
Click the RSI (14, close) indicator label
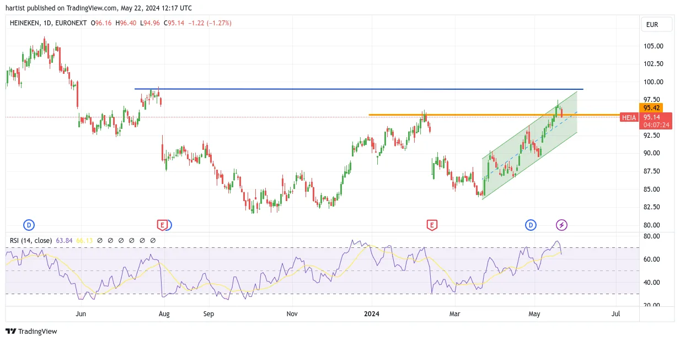pos(31,241)
